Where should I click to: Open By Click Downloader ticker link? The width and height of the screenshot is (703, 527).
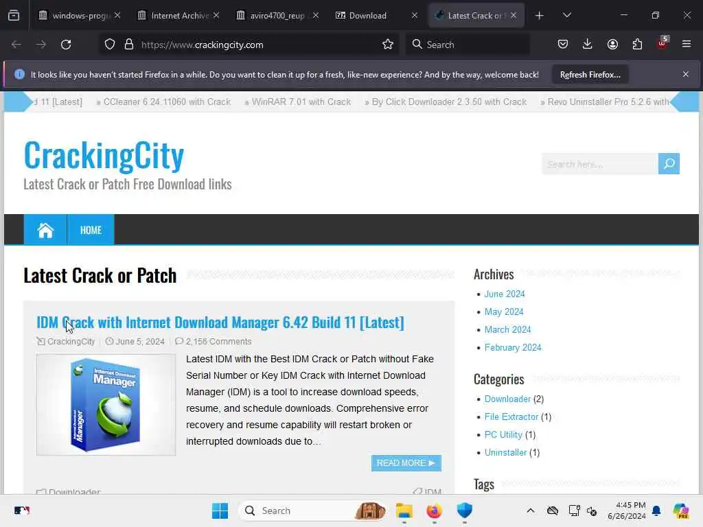click(449, 102)
